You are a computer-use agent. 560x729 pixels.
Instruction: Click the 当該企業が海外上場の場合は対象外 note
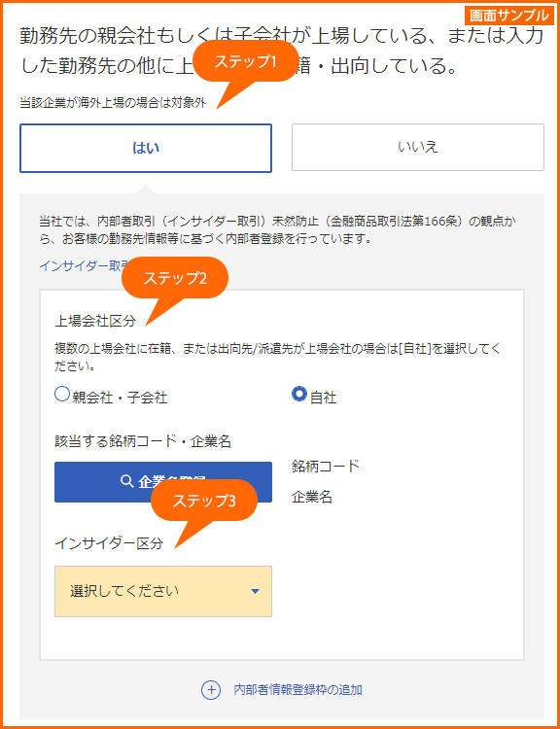113,103
